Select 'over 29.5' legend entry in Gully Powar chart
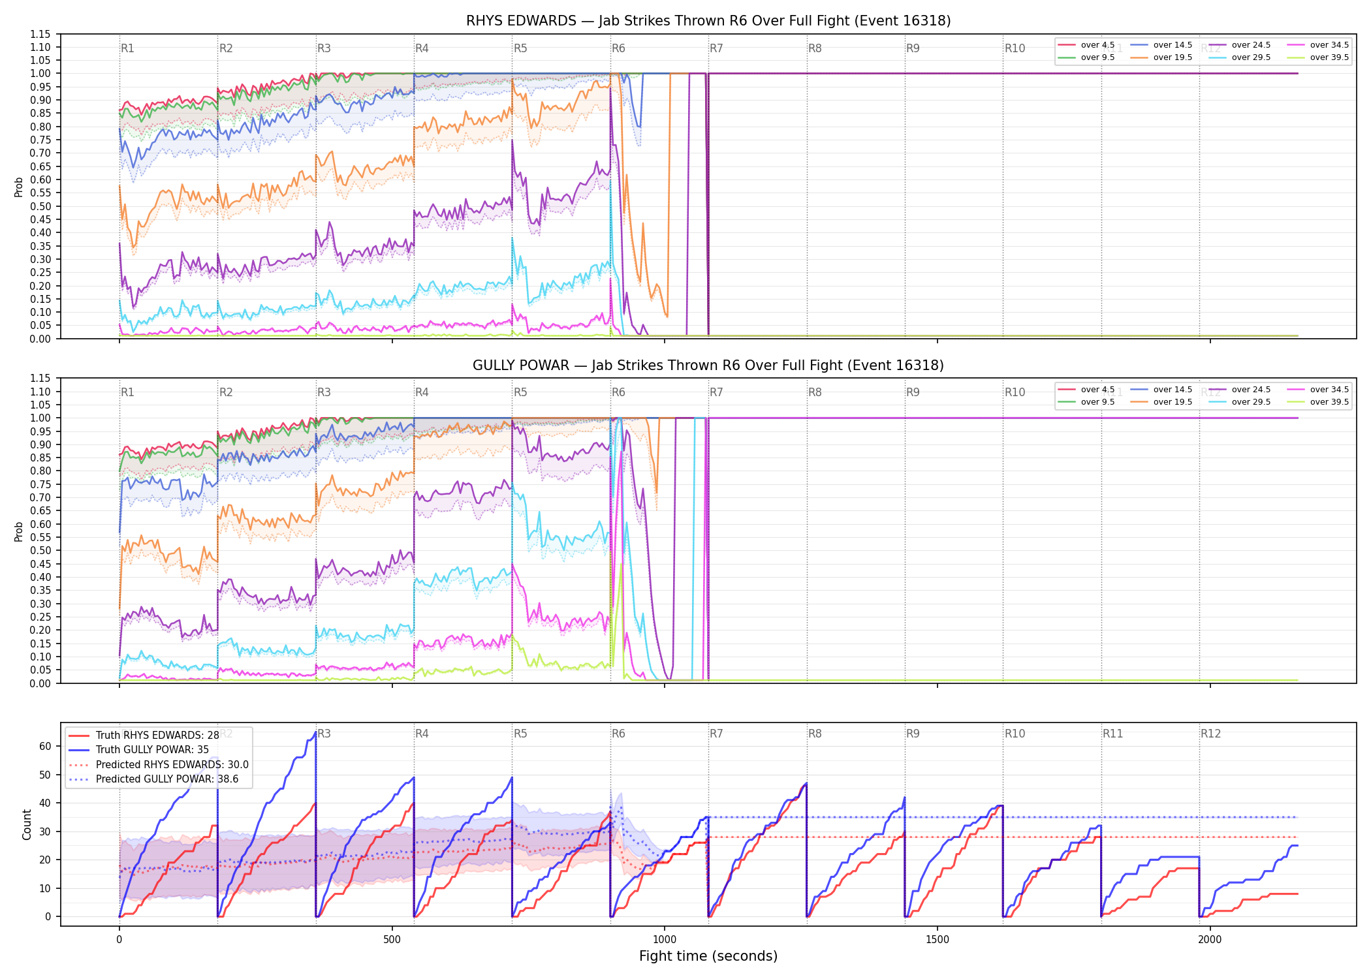The image size is (1371, 979). [x=1240, y=402]
